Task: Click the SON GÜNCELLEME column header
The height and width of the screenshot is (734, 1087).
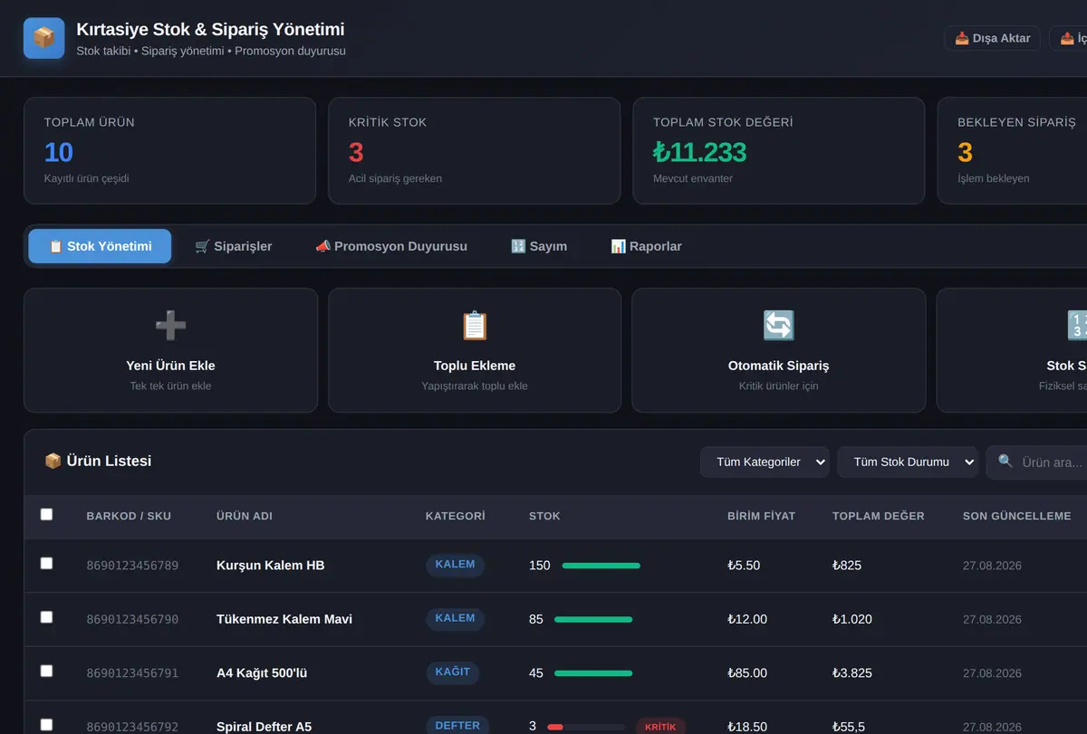Action: coord(1016,516)
